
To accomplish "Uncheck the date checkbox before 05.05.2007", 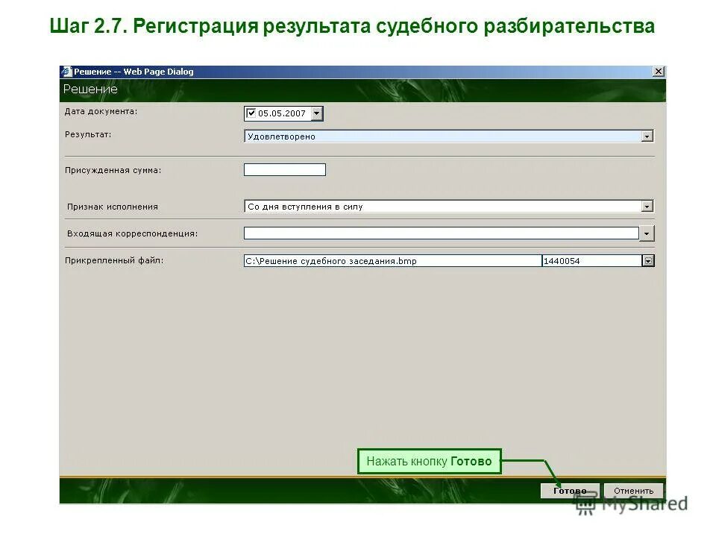I will pyautogui.click(x=251, y=113).
